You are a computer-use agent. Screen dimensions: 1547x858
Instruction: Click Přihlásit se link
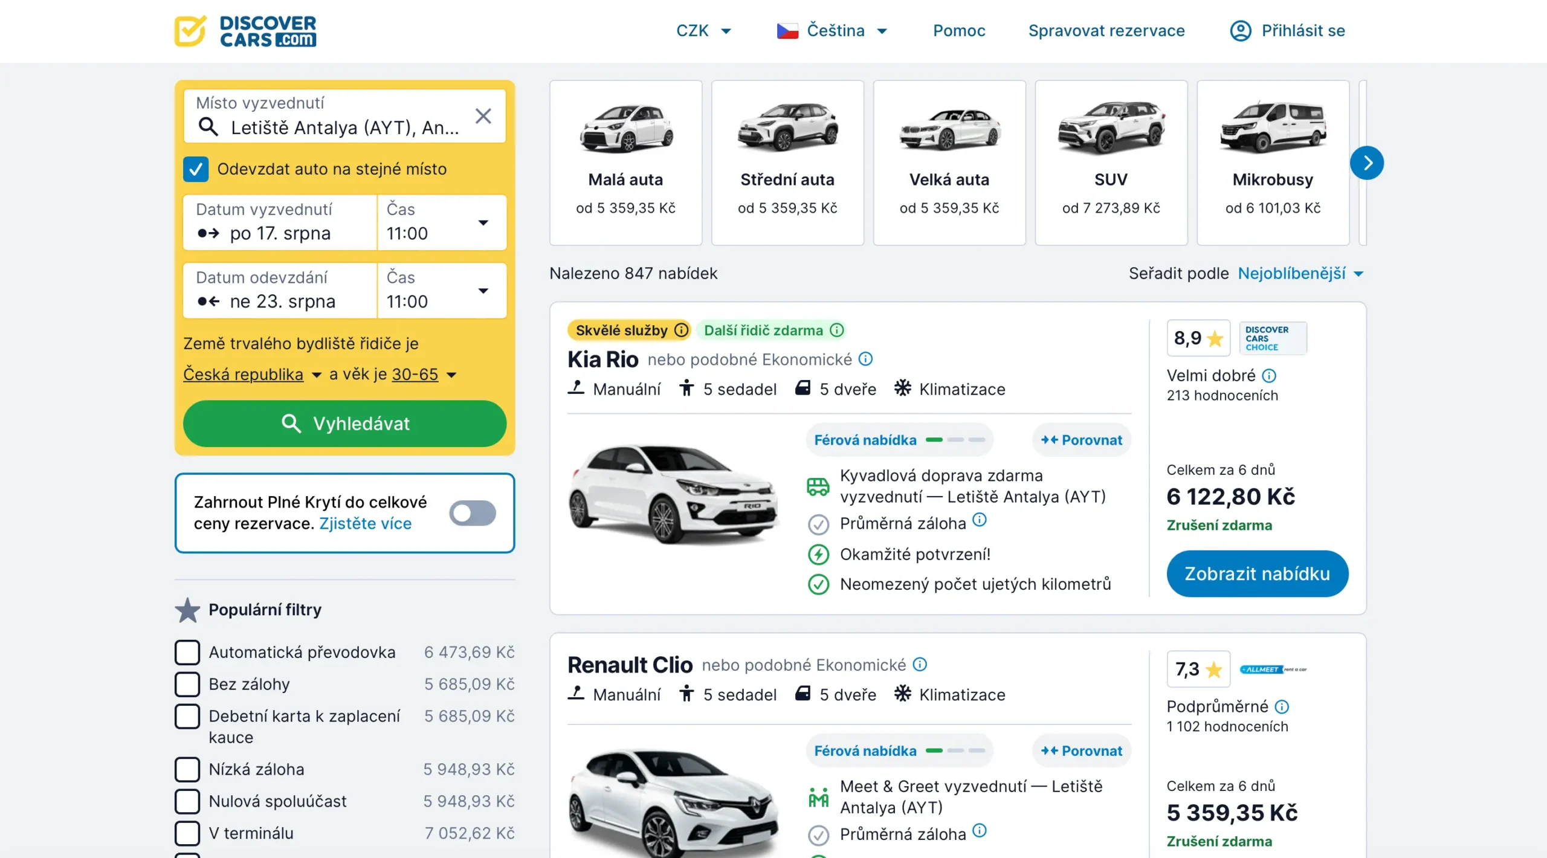point(1303,31)
